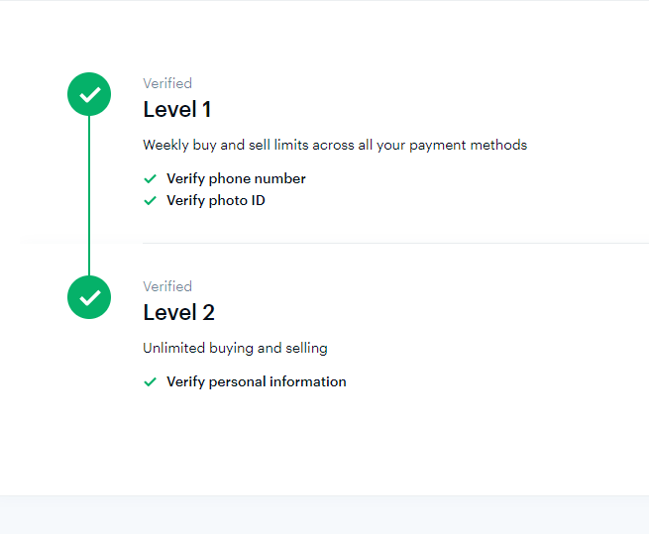Click the Verified label above Level 1
This screenshot has width=649, height=534.
pos(167,84)
